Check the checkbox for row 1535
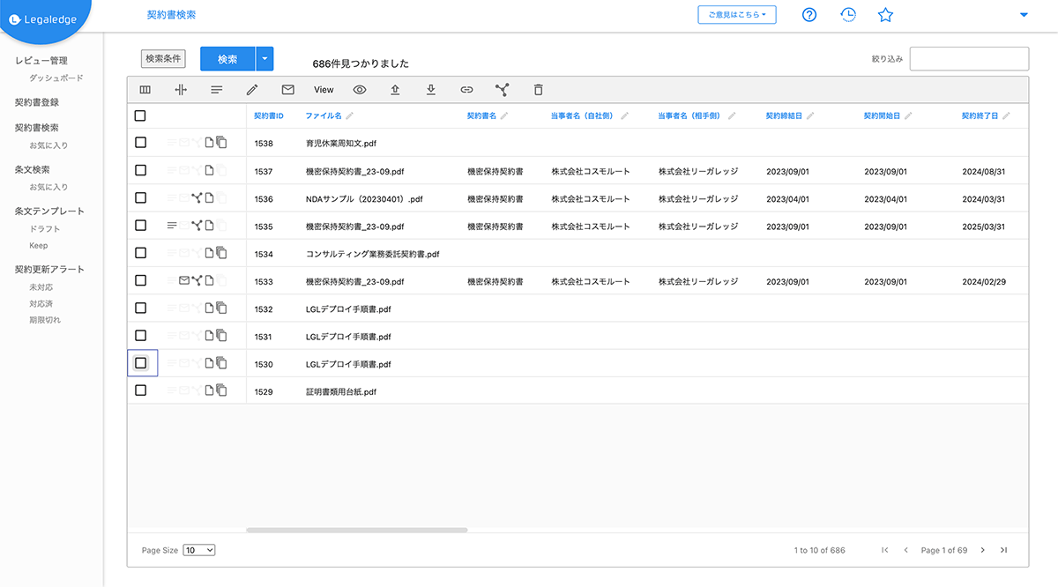This screenshot has height=587, width=1058. (x=140, y=226)
